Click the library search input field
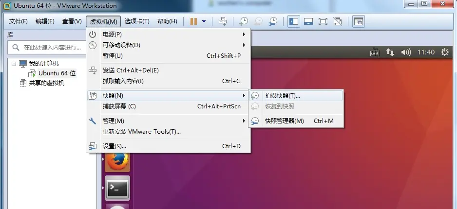The image size is (457, 209). point(48,47)
